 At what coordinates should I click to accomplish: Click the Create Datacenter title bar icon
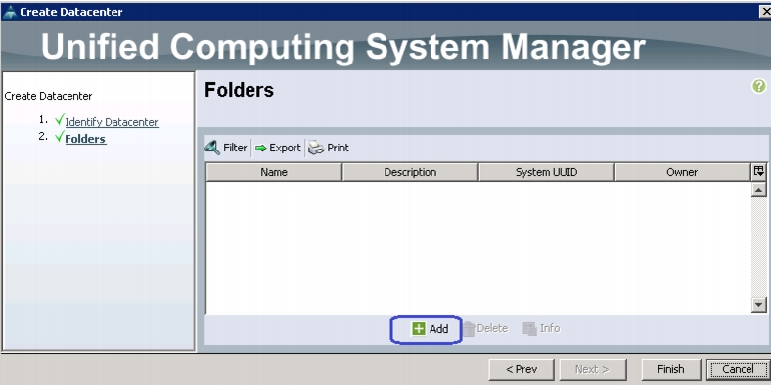(10, 12)
